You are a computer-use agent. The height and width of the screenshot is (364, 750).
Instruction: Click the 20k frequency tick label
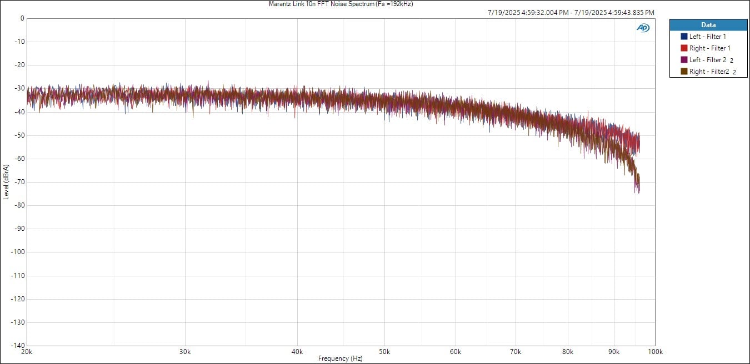[26, 352]
